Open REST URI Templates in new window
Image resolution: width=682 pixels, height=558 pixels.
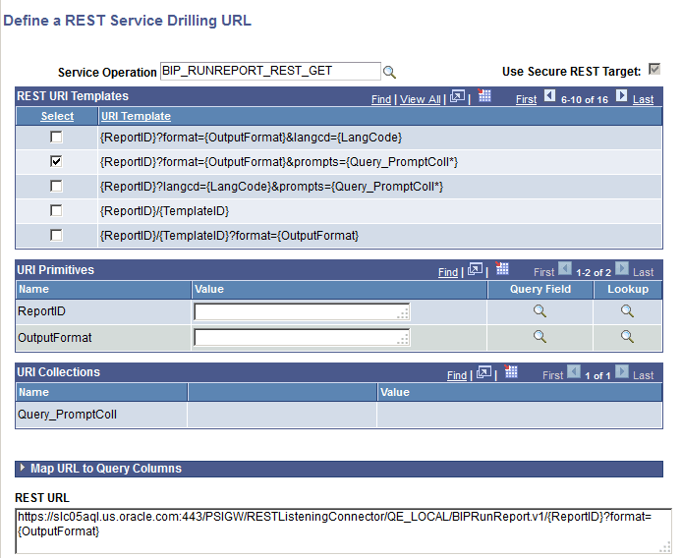457,96
